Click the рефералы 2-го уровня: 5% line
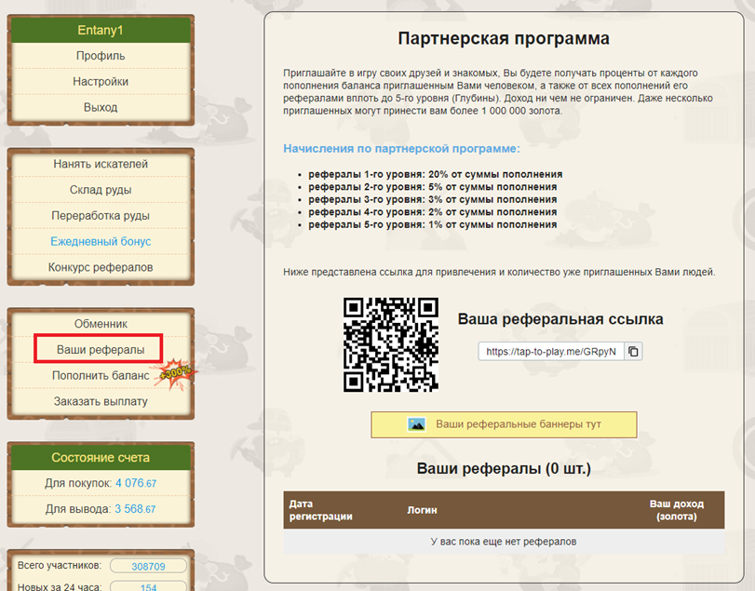The height and width of the screenshot is (591, 755). (432, 187)
